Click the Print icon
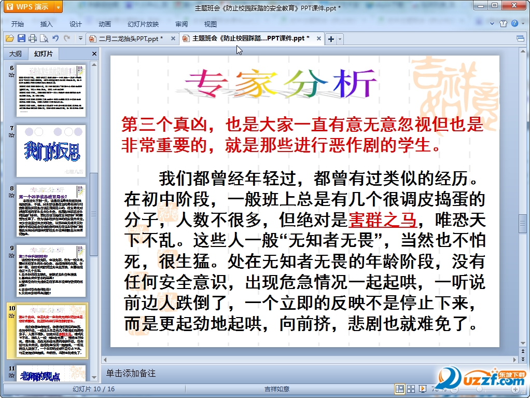Image resolution: width=530 pixels, height=398 pixels. coord(33,38)
